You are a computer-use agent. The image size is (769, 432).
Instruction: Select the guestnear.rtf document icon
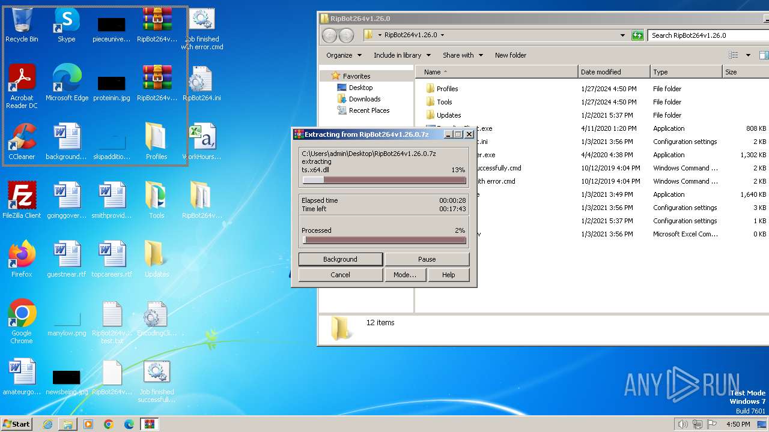[x=67, y=259]
